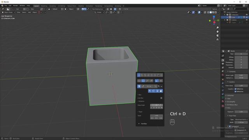The height and width of the screenshot is (140, 249).
Task: Open the Tool properties tab icon
Action: [223, 56]
